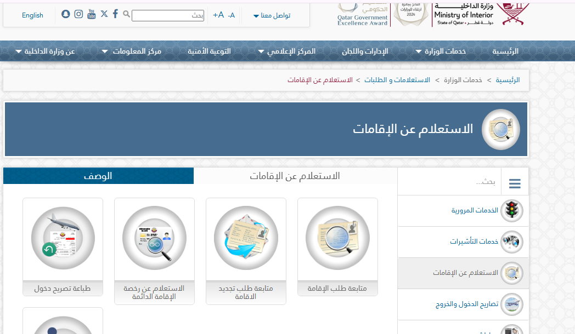Open the Instagram social icon
The width and height of the screenshot is (575, 334).
[x=78, y=14]
